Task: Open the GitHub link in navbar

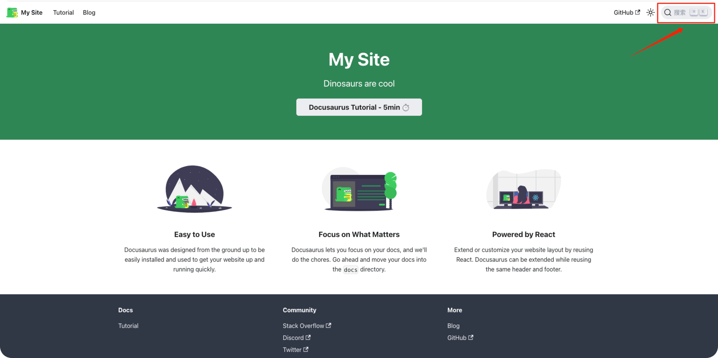Action: [627, 13]
